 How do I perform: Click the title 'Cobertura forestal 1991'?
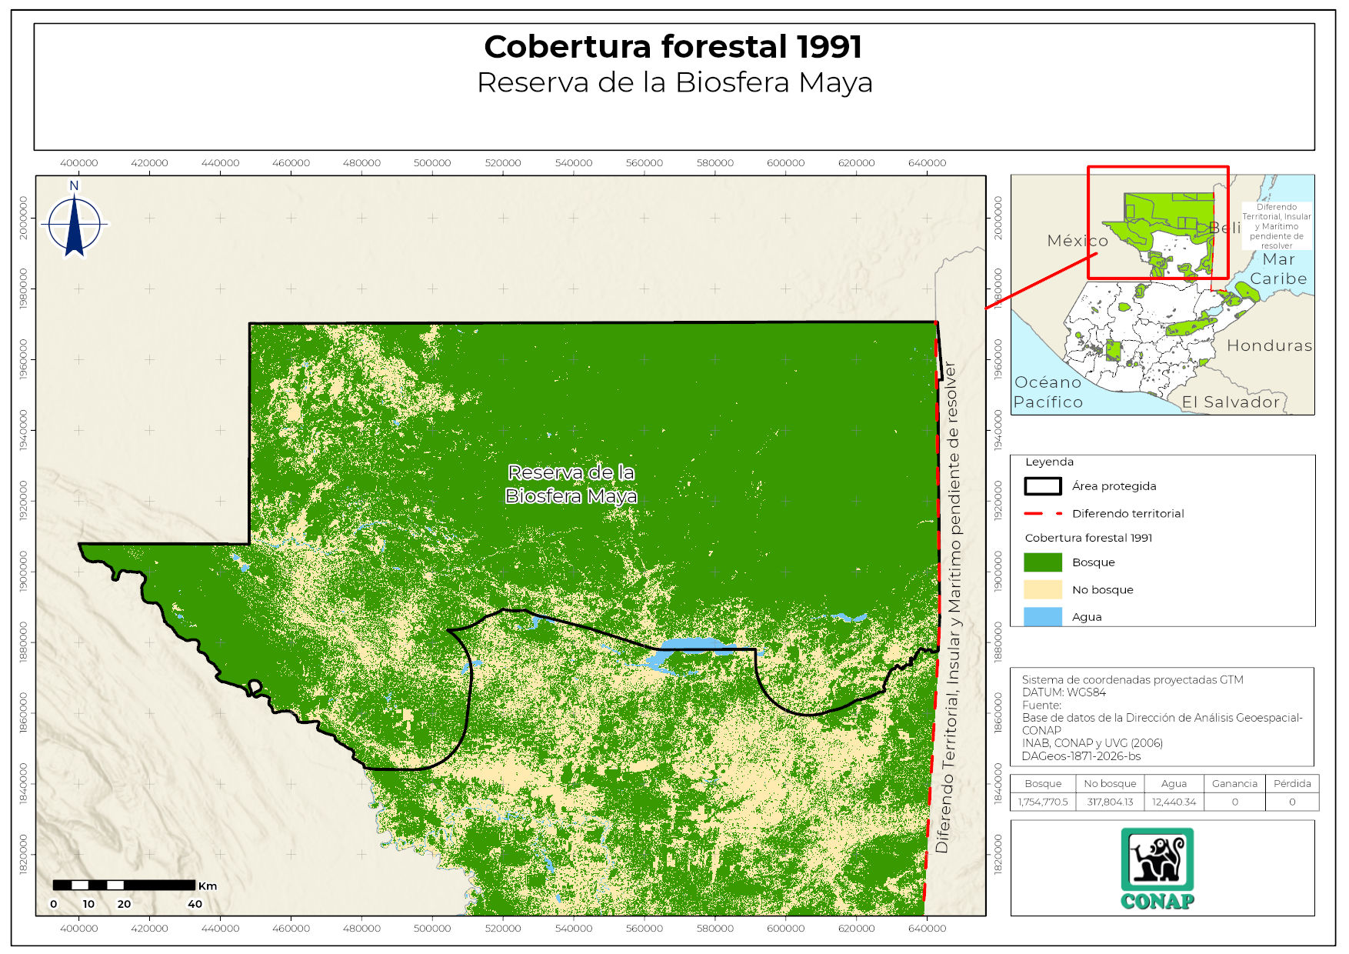[x=673, y=46]
